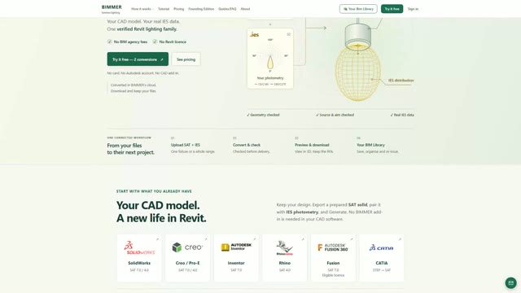Select the Upload SAT + IES step
521x293 pixels.
point(193,145)
